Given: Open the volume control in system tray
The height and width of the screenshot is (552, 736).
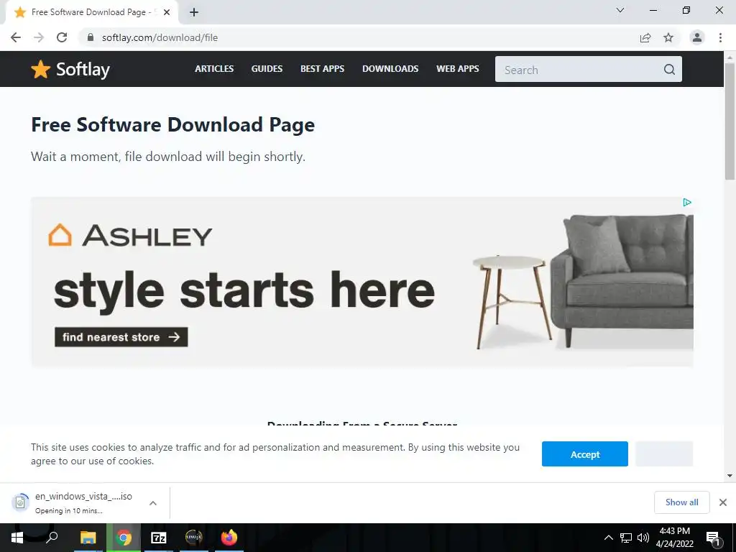Looking at the screenshot, I should [x=643, y=538].
